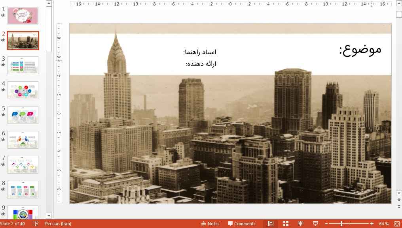The image size is (402, 228).
Task: Switch to Normal view in status bar
Action: pos(271,224)
